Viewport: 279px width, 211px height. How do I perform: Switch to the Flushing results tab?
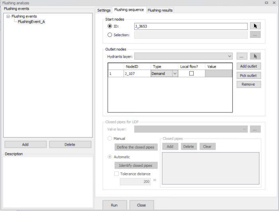tap(160, 10)
